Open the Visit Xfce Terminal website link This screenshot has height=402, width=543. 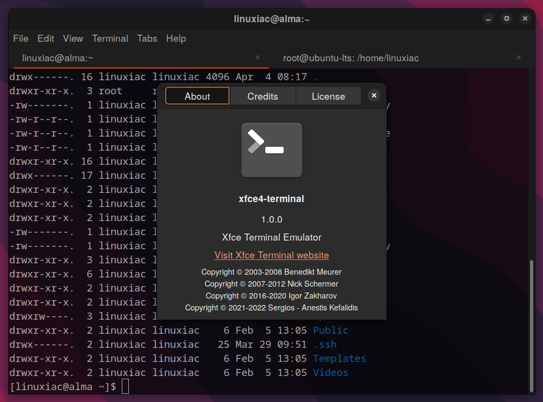(272, 255)
